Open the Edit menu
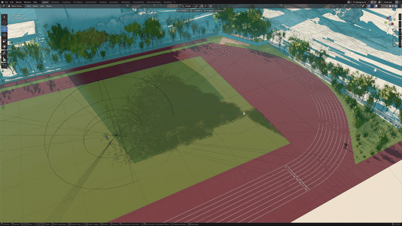This screenshot has width=402, height=226. 12,2
